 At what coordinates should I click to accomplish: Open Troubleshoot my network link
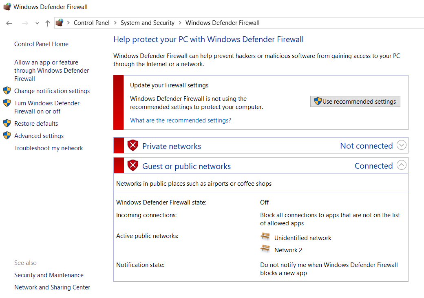pyautogui.click(x=49, y=148)
